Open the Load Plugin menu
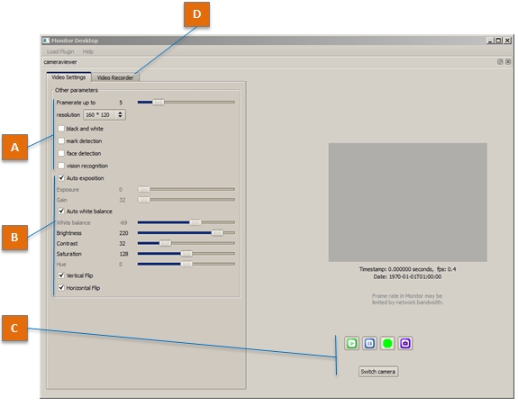Screen dimensions: 518x406 [60, 51]
